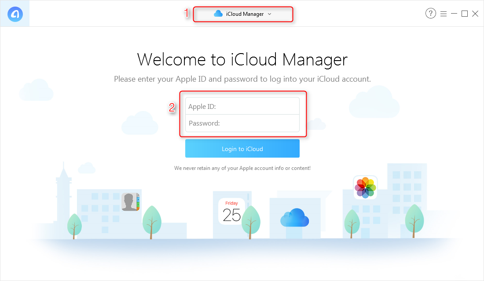484x281 pixels.
Task: Click the help question mark icon
Action: (431, 14)
